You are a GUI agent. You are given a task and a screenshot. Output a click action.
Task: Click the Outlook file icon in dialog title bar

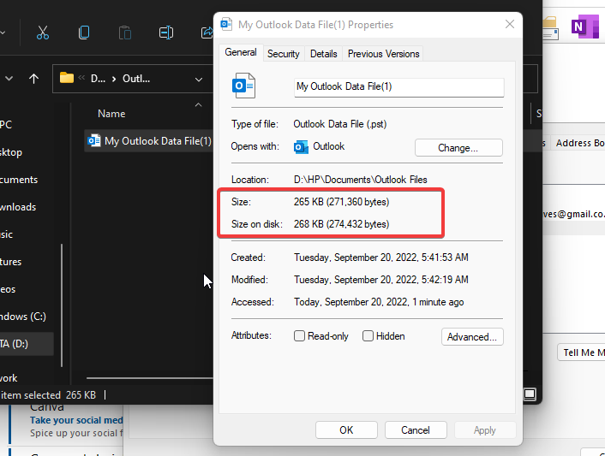click(x=226, y=24)
